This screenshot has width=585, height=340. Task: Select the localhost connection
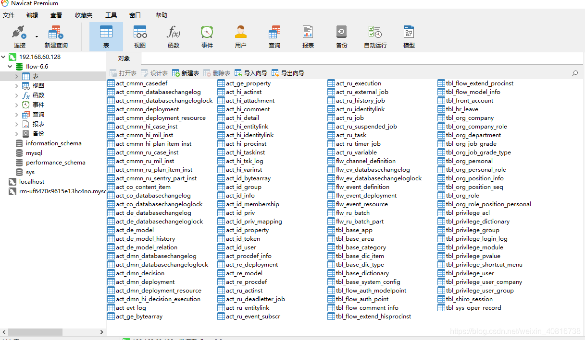pyautogui.click(x=32, y=182)
